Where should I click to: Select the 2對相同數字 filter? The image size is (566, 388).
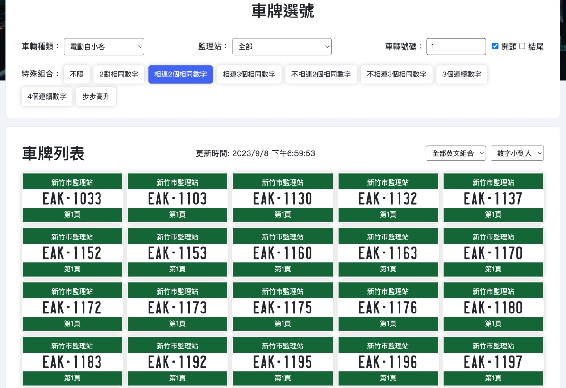coord(119,75)
